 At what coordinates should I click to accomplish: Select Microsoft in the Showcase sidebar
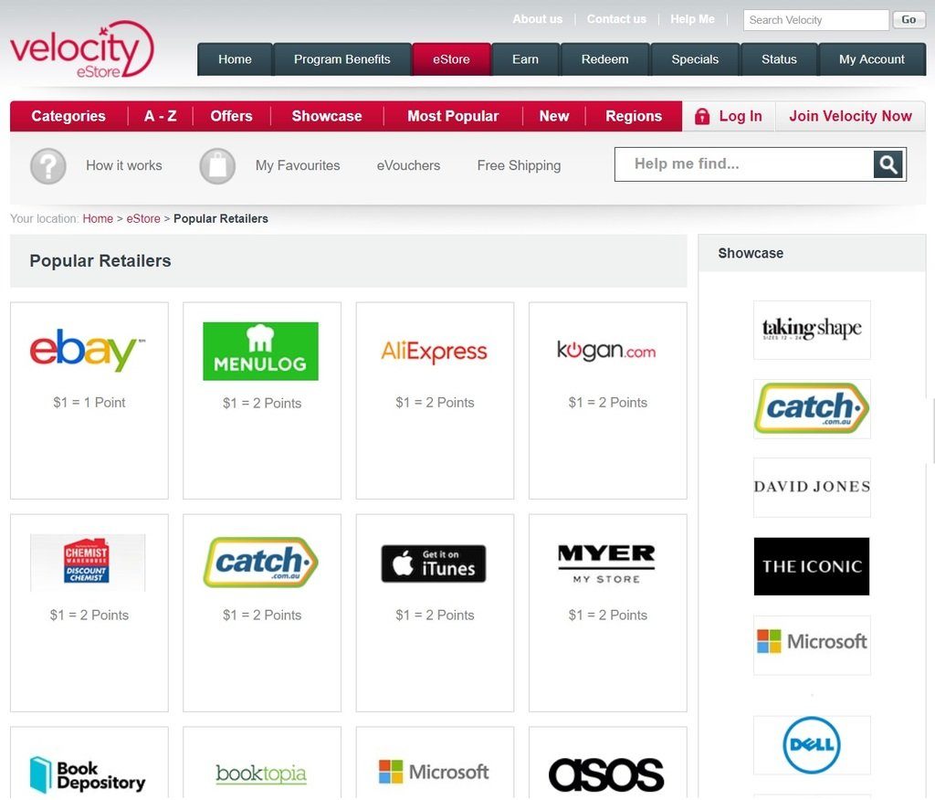click(812, 645)
